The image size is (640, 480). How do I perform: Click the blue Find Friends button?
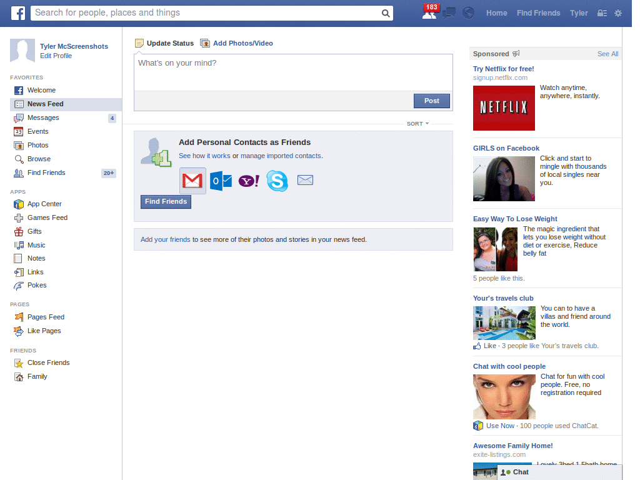tap(166, 202)
